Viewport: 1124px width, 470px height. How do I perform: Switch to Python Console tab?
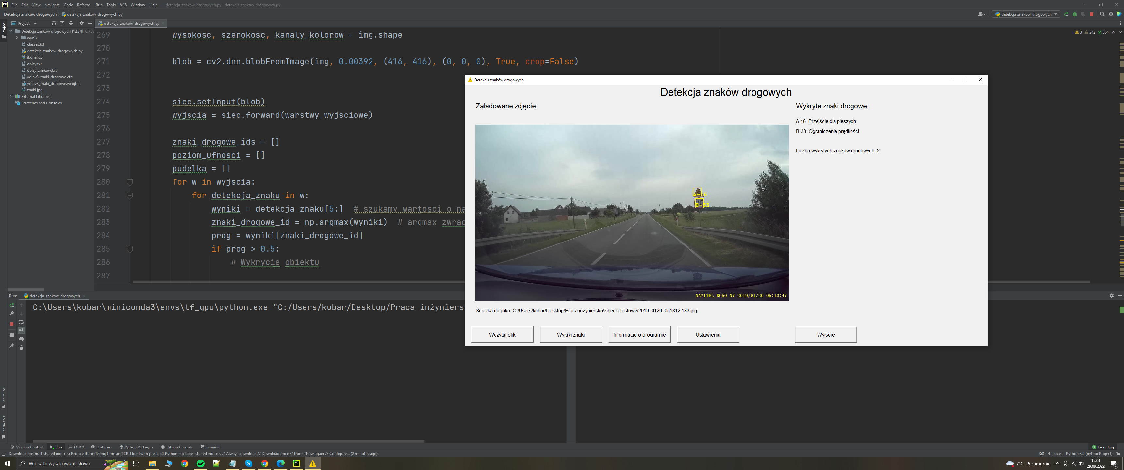coord(176,447)
